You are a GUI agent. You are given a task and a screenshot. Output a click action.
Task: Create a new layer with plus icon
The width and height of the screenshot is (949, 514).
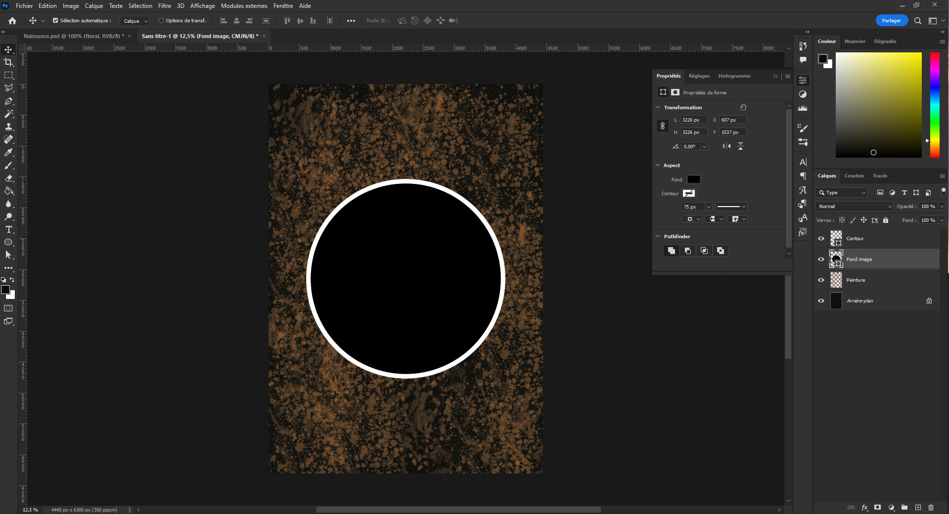[x=918, y=507]
